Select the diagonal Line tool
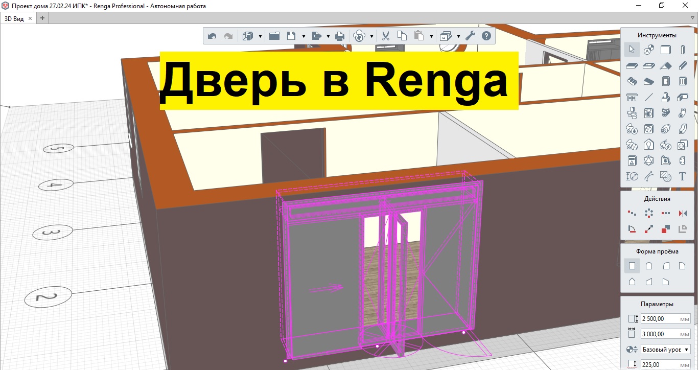This screenshot has height=370, width=699. click(x=648, y=97)
